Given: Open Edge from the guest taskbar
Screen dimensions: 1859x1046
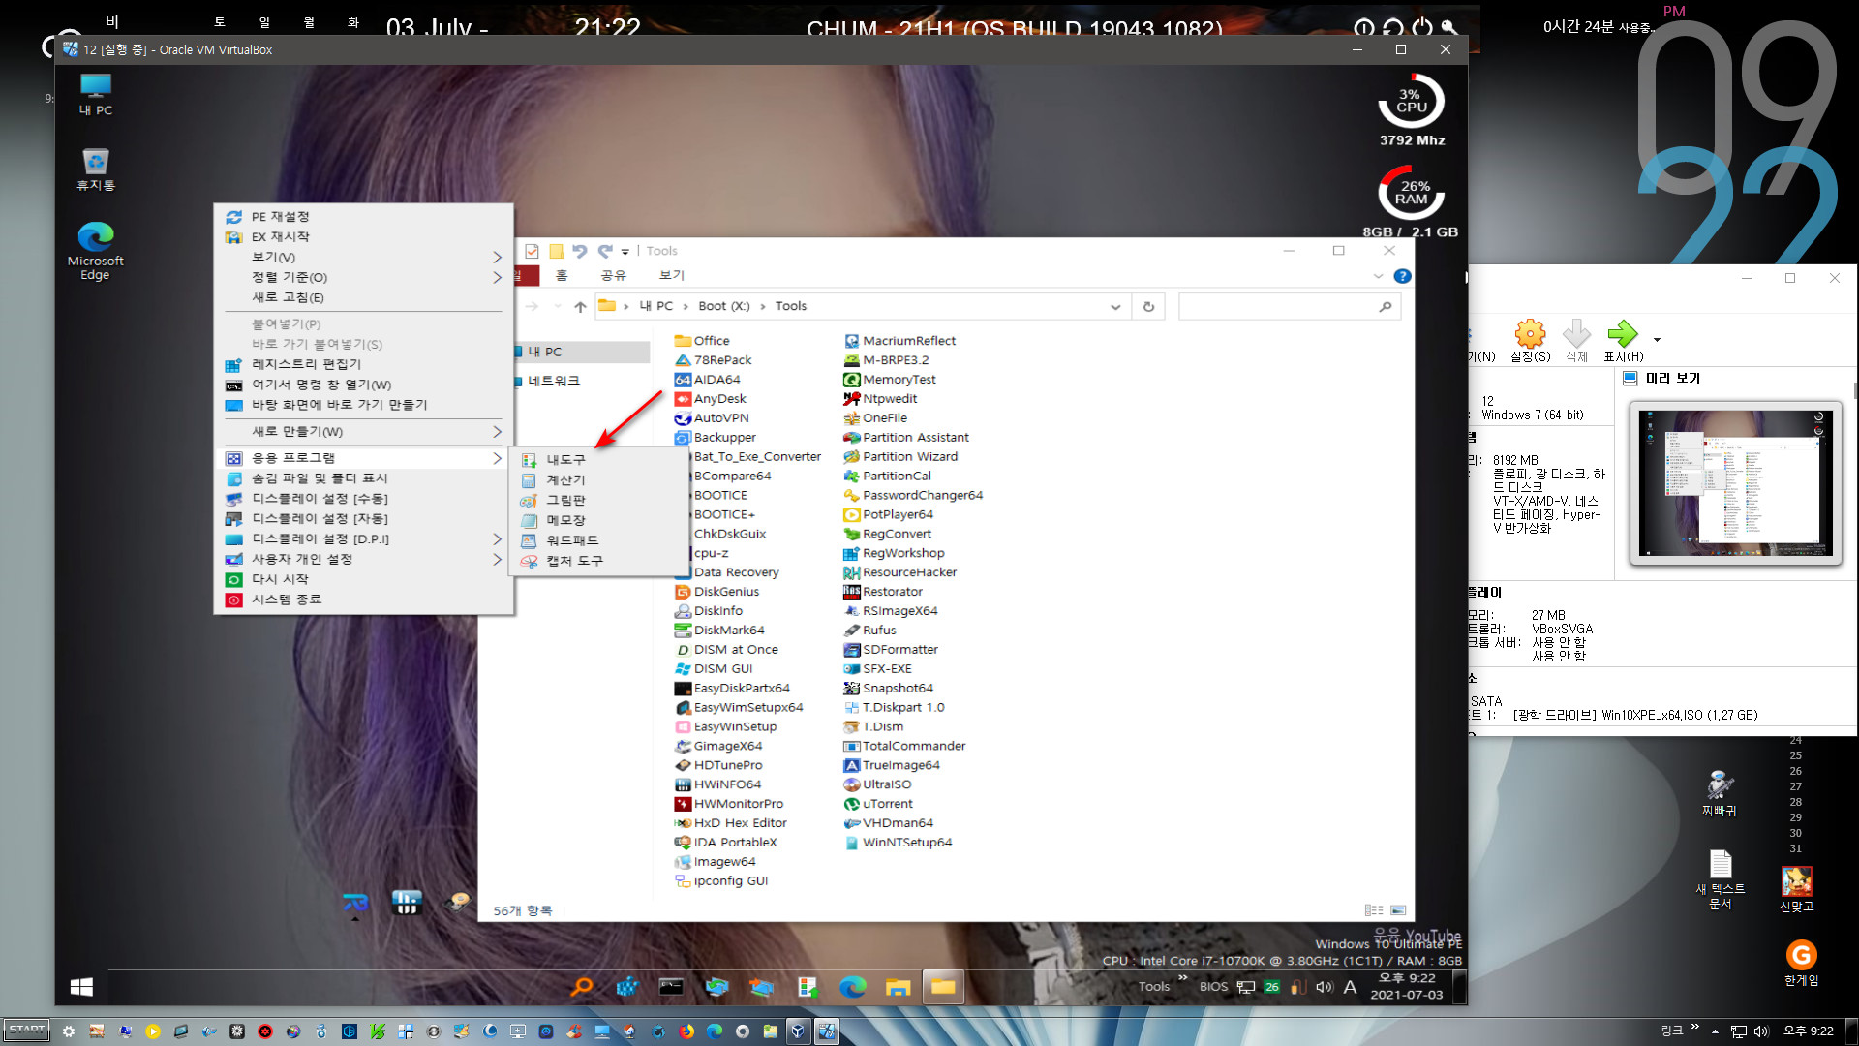Looking at the screenshot, I should [852, 987].
